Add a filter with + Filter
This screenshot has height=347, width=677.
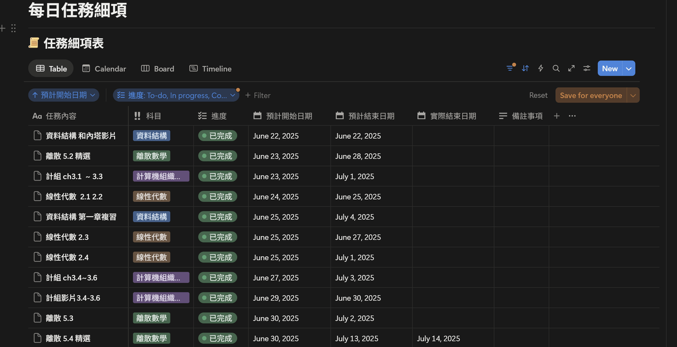pos(258,95)
